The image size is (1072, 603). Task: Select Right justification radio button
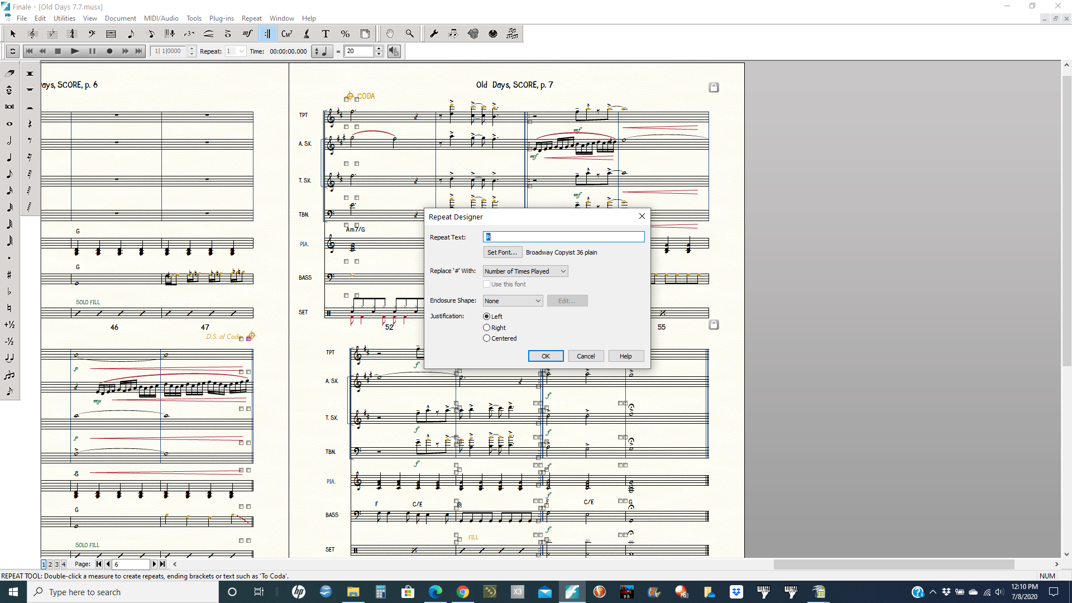(x=487, y=328)
